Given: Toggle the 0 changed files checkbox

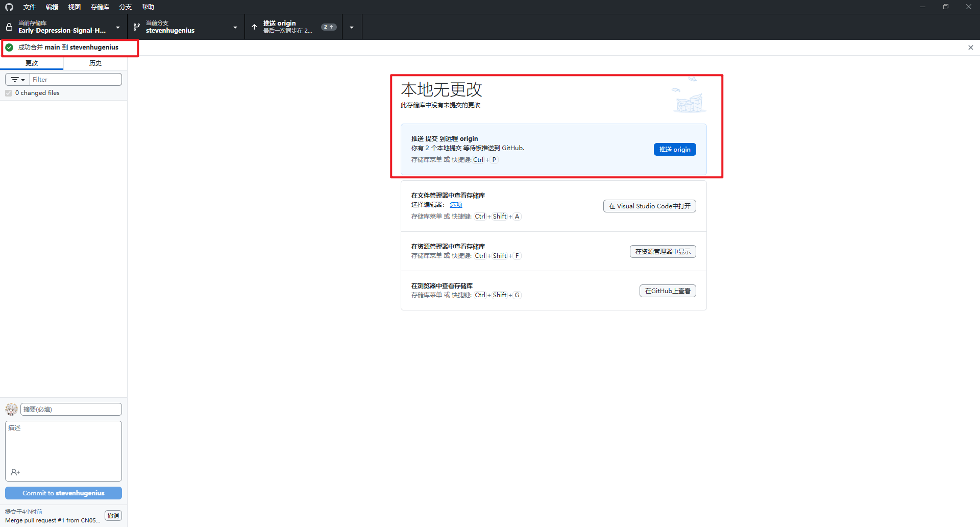Looking at the screenshot, I should coord(9,93).
